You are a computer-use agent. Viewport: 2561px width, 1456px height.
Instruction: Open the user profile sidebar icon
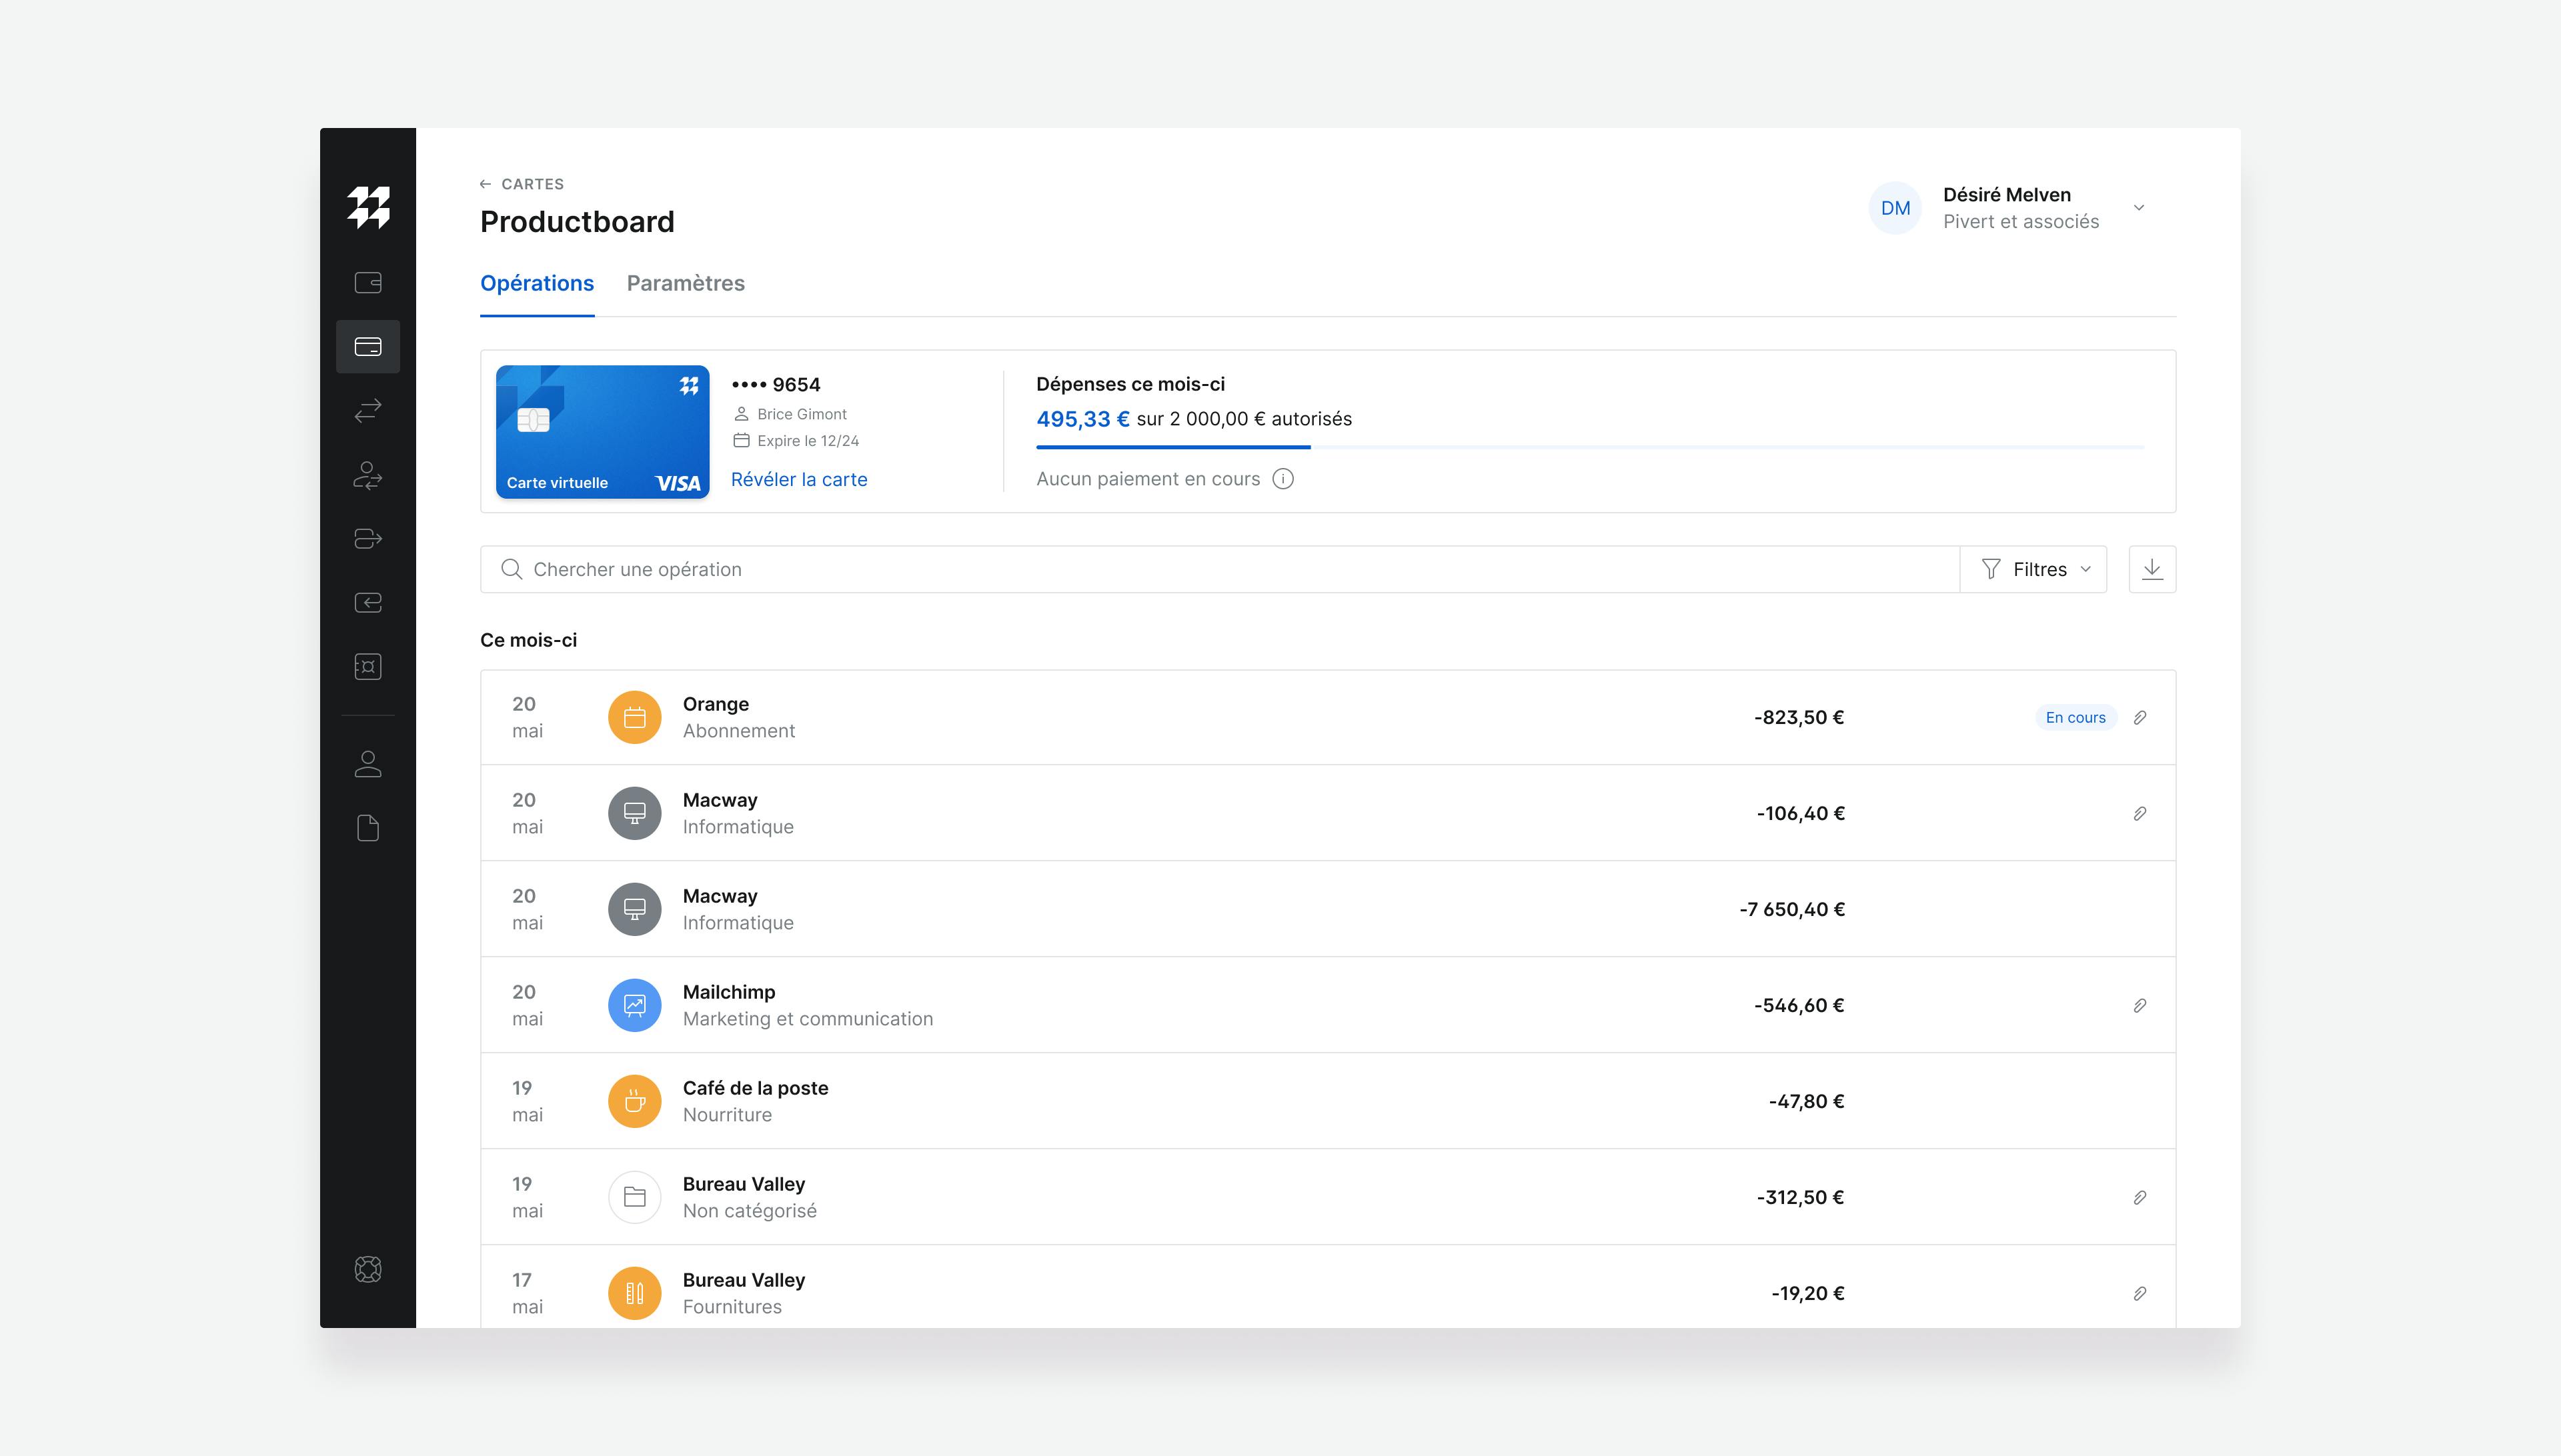[x=368, y=764]
